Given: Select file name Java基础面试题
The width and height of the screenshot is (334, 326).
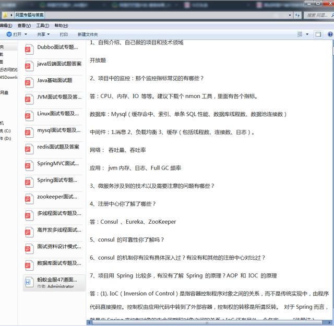Looking at the screenshot, I should click(55, 80).
